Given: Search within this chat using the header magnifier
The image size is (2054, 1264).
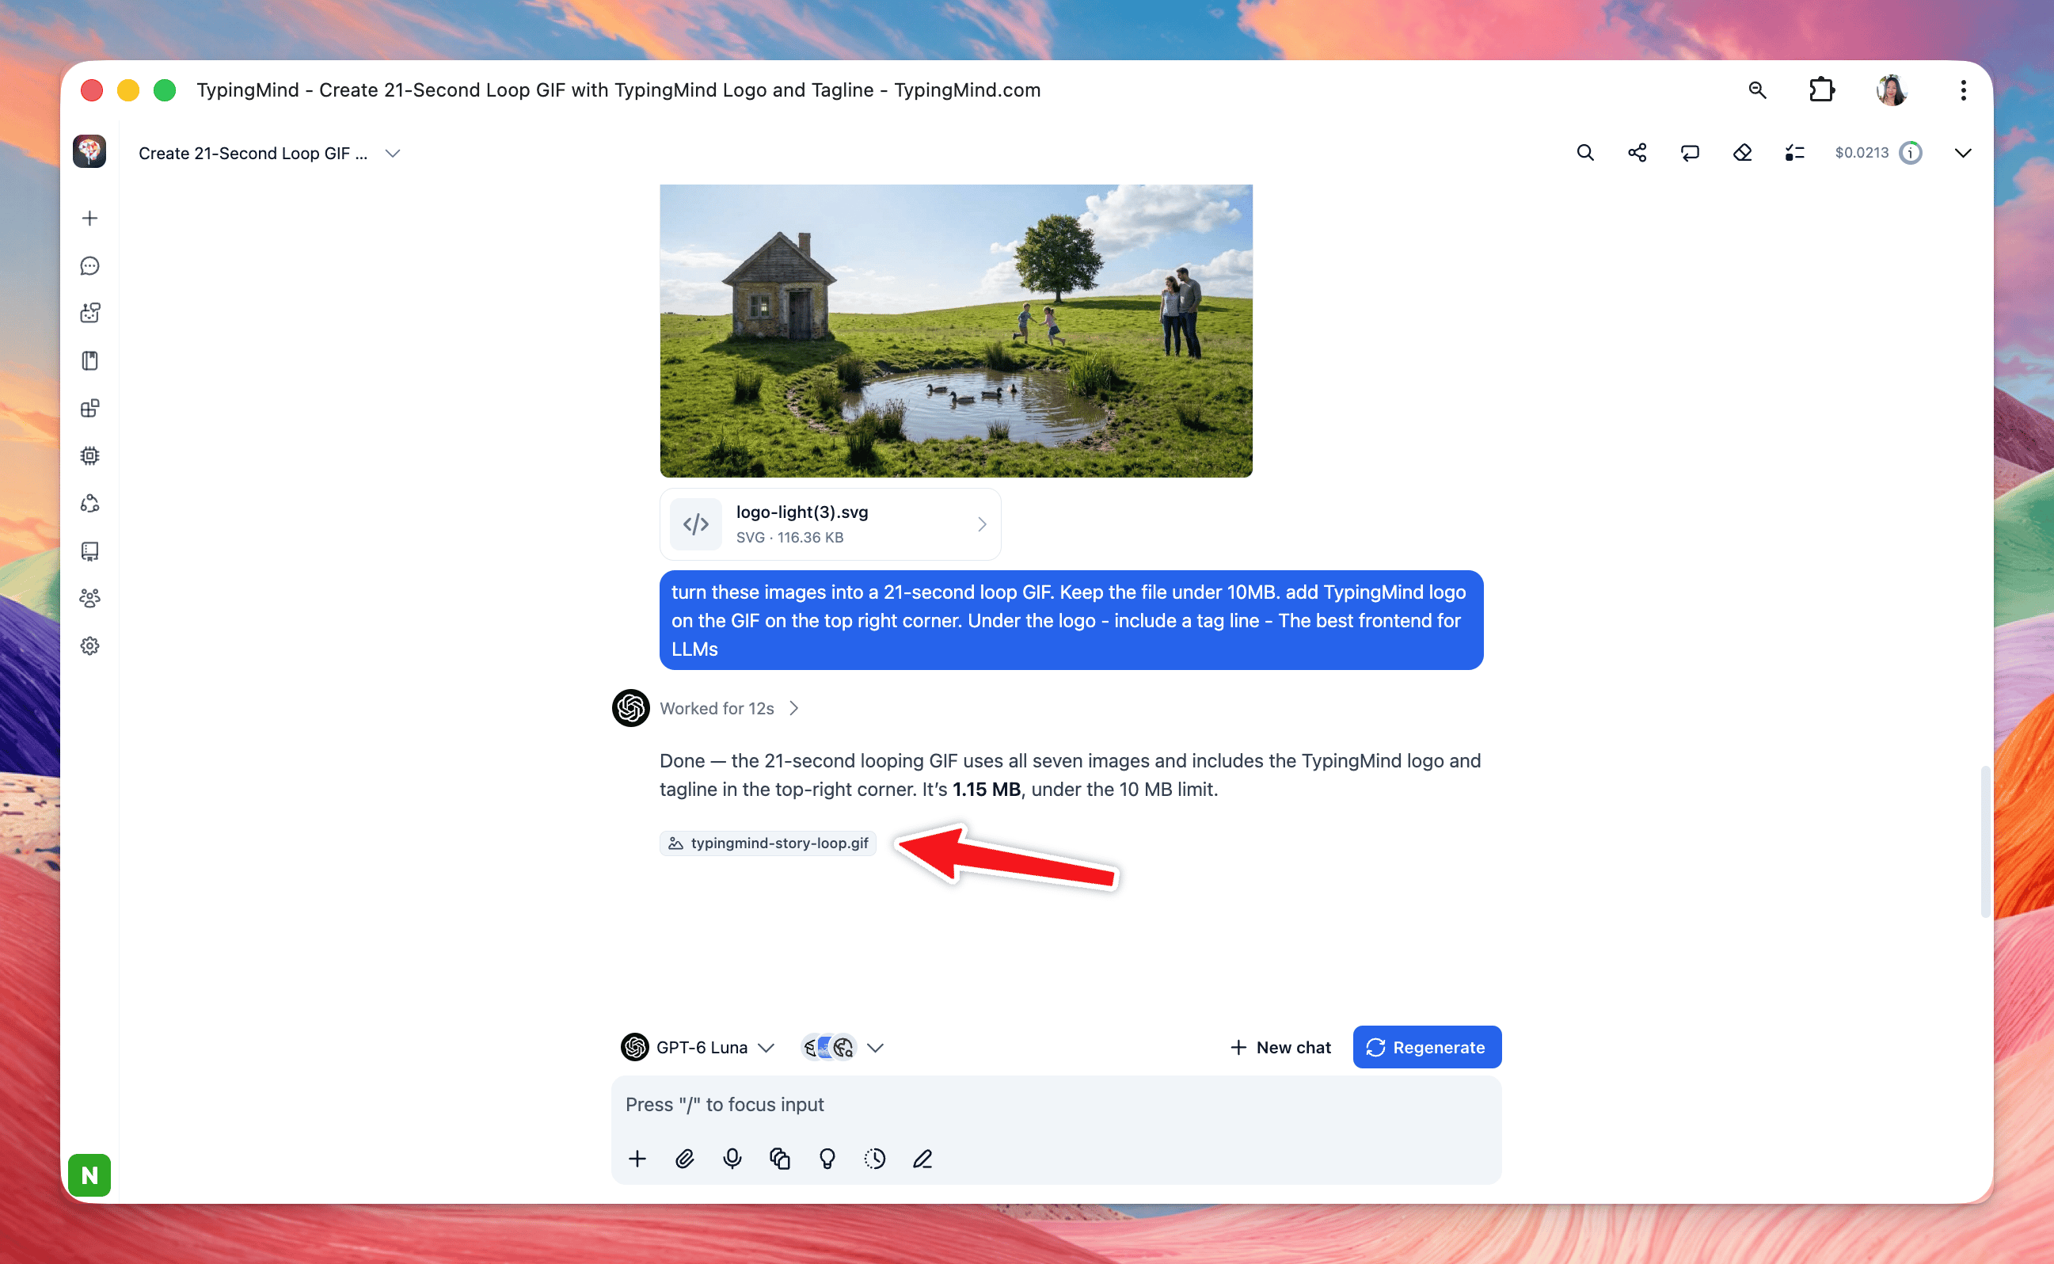Looking at the screenshot, I should tap(1585, 153).
